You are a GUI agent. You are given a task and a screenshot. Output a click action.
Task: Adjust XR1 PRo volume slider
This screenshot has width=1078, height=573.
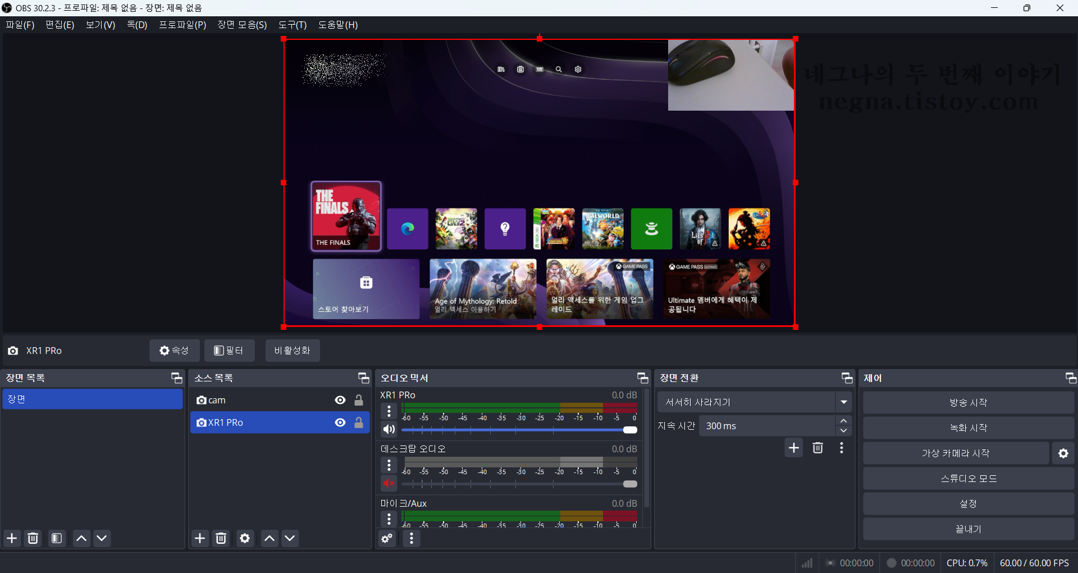point(519,430)
